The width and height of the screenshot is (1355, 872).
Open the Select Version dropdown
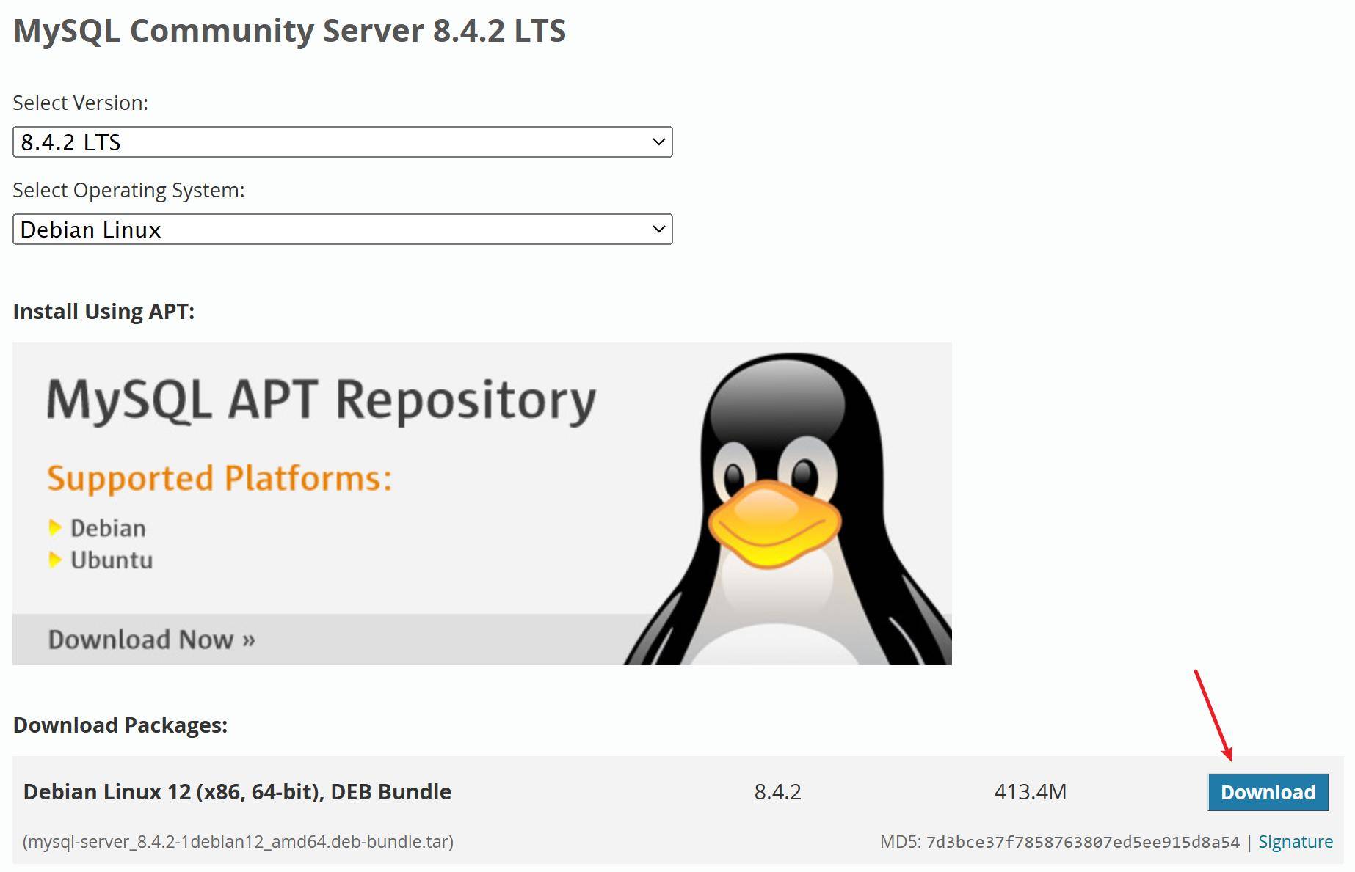342,142
